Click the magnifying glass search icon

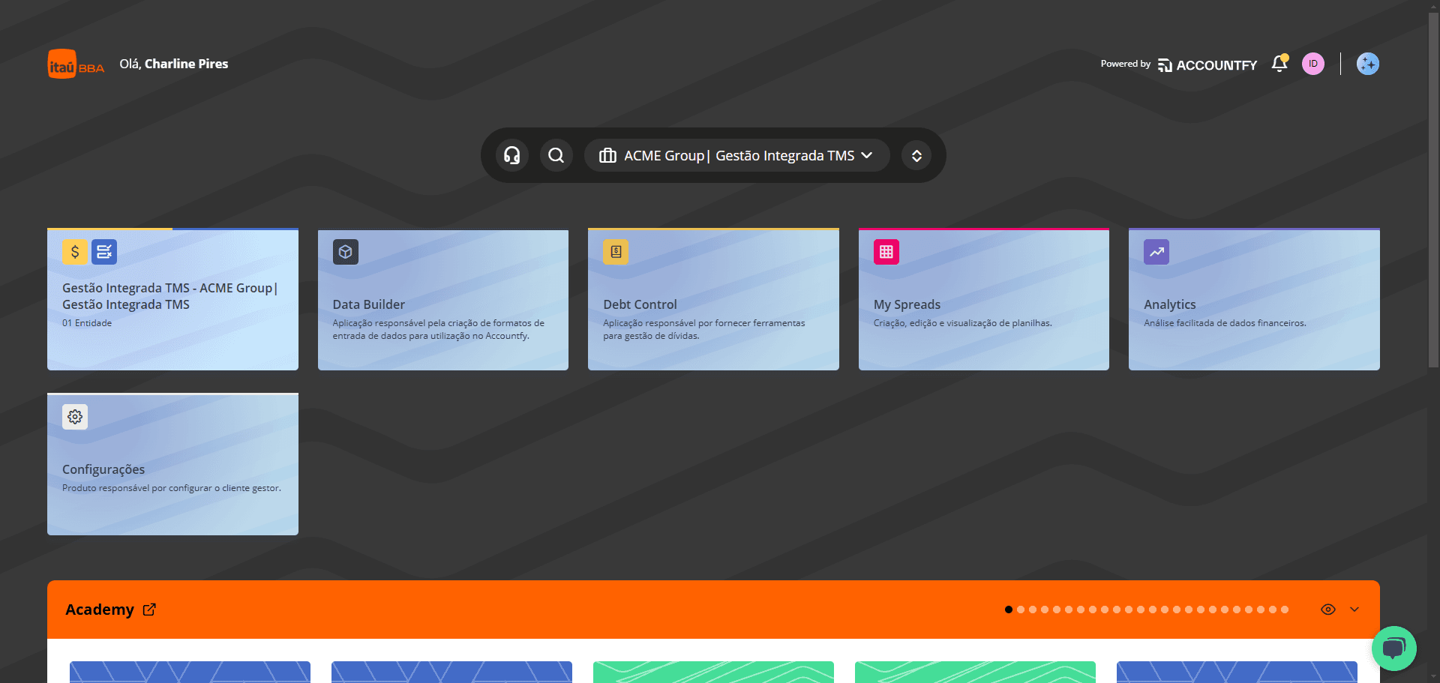click(x=556, y=155)
